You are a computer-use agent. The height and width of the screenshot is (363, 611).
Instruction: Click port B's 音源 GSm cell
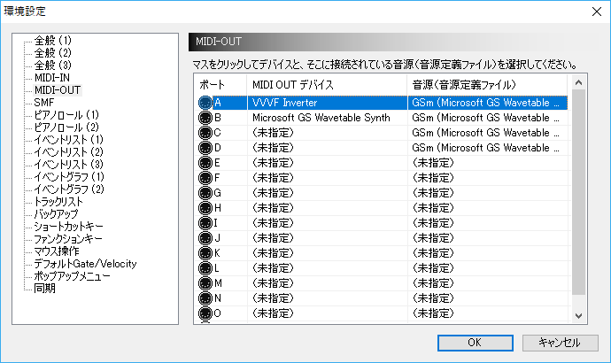coord(488,118)
